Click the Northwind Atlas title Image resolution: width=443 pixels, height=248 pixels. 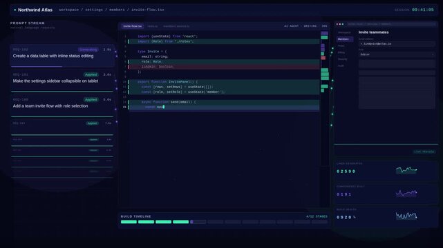tap(35, 10)
